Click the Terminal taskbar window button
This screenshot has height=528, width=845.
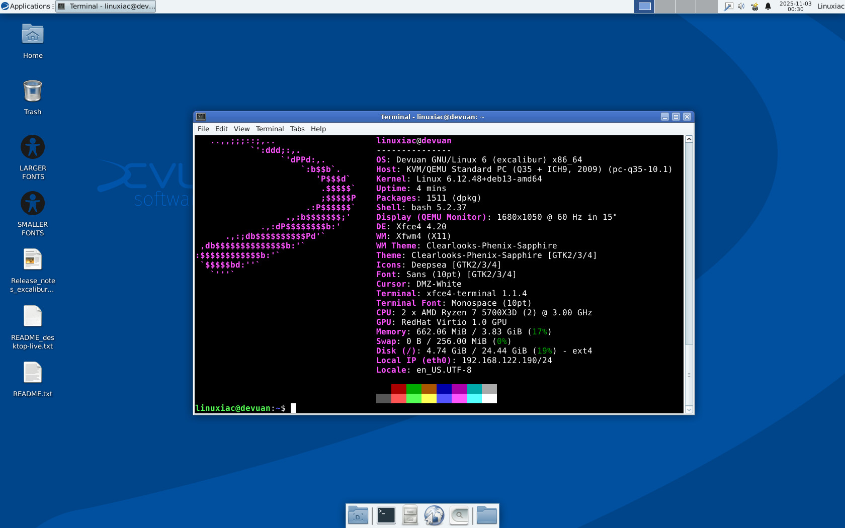coord(106,7)
